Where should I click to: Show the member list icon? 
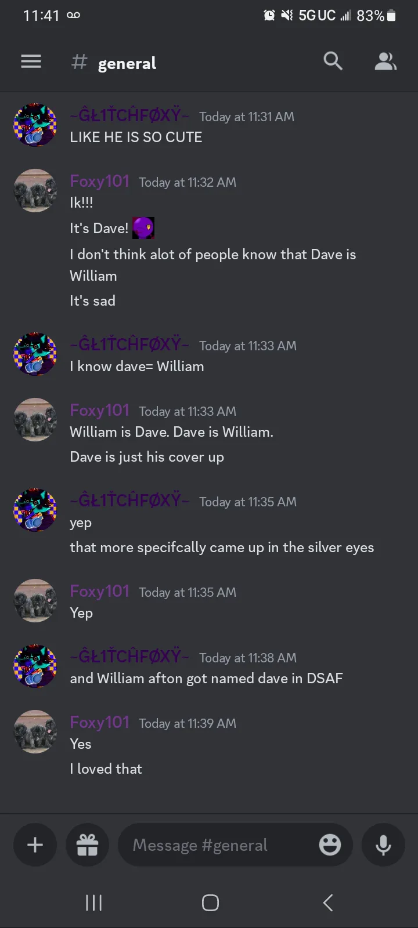[385, 61]
